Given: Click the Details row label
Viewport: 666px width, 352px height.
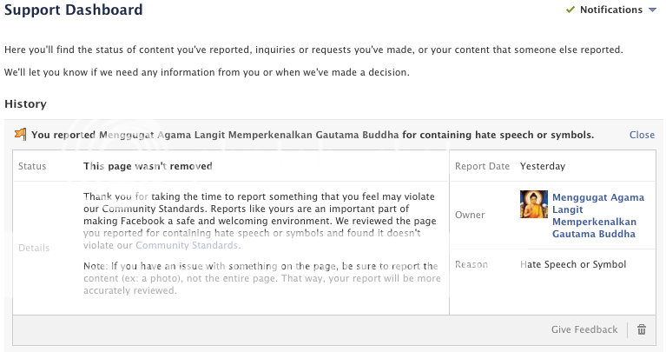Looking at the screenshot, I should (x=34, y=248).
